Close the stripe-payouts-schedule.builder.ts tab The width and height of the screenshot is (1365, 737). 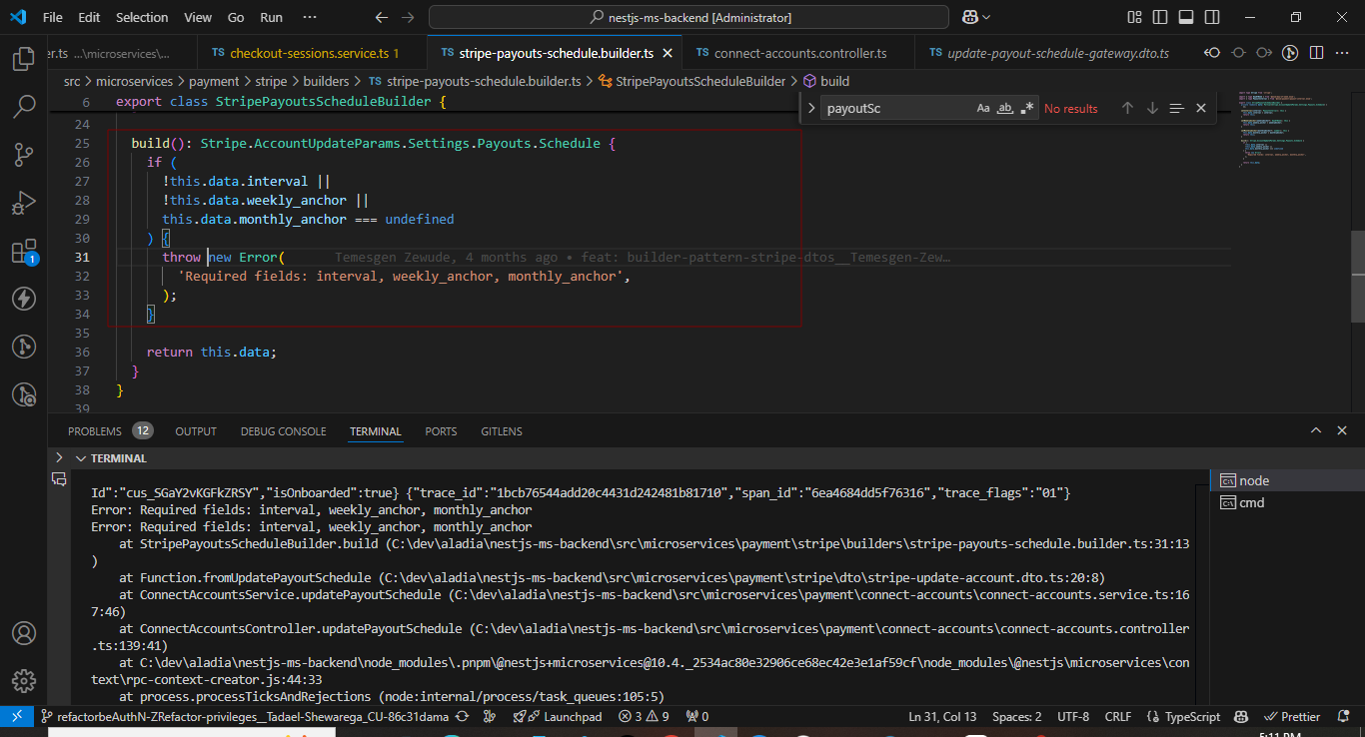click(x=667, y=53)
